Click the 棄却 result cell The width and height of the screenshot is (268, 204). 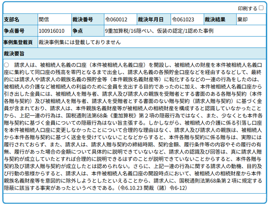pyautogui.click(x=251, y=20)
